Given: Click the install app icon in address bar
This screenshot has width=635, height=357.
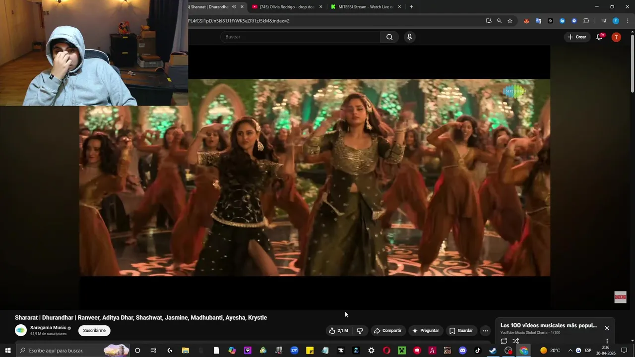Looking at the screenshot, I should [x=489, y=21].
